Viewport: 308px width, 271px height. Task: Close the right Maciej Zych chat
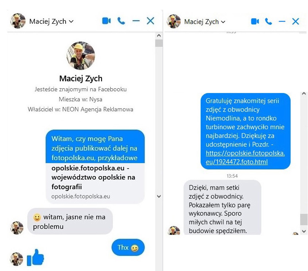click(295, 21)
